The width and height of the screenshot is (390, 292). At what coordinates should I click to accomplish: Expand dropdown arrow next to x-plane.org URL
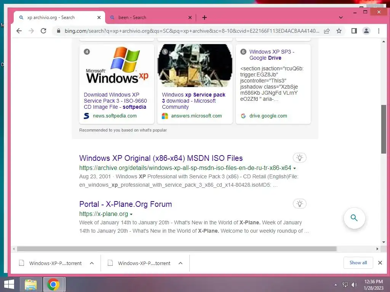point(131,214)
